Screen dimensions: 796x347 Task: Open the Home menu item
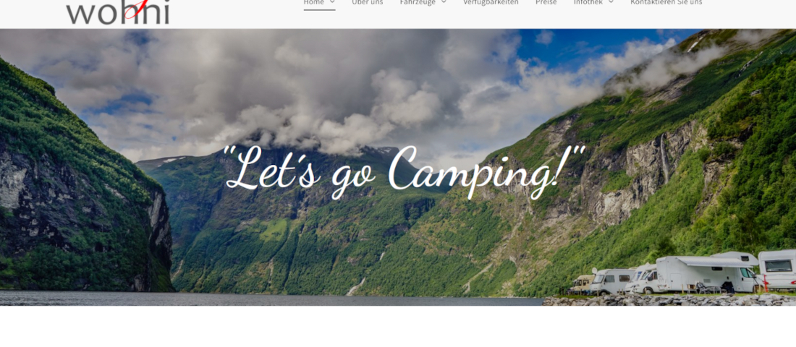click(314, 3)
